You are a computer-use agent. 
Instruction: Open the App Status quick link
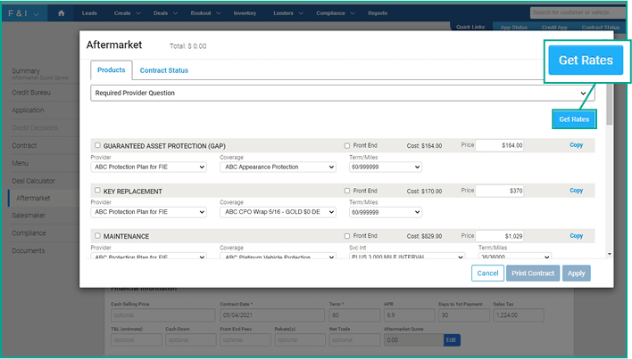coord(513,27)
